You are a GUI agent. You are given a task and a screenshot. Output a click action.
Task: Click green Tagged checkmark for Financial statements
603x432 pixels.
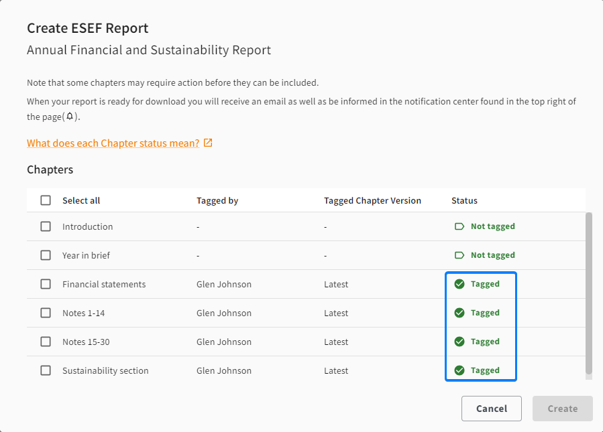459,284
